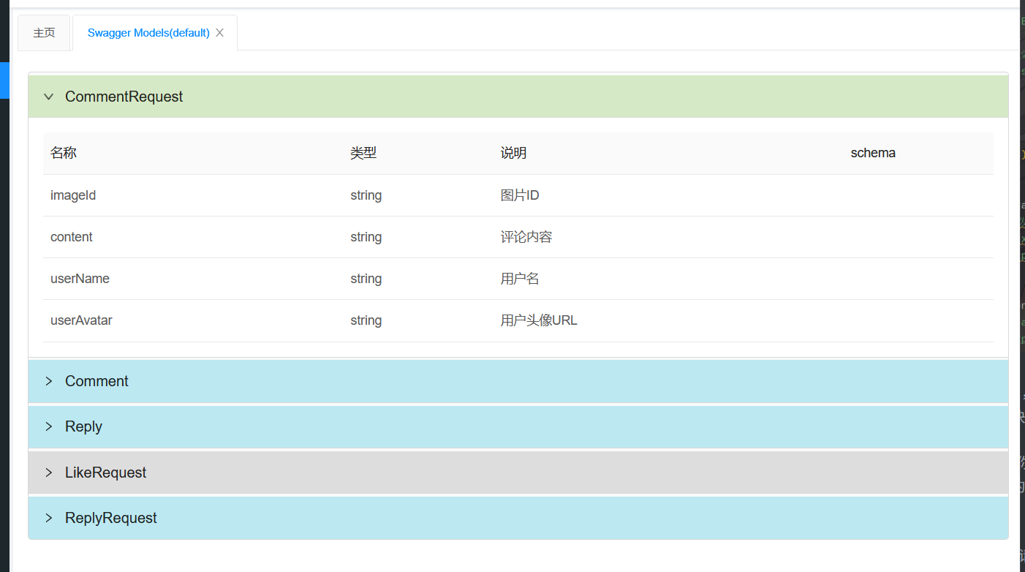Open the LikeRequest model panel header
The image size is (1025, 572).
pos(106,473)
